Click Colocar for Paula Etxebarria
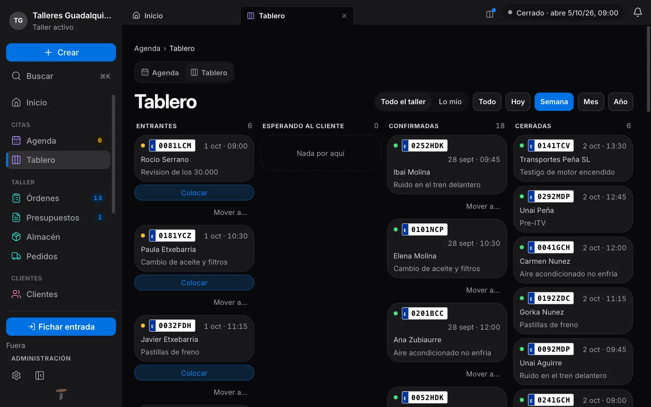Screen dimensions: 651x407 point(194,283)
